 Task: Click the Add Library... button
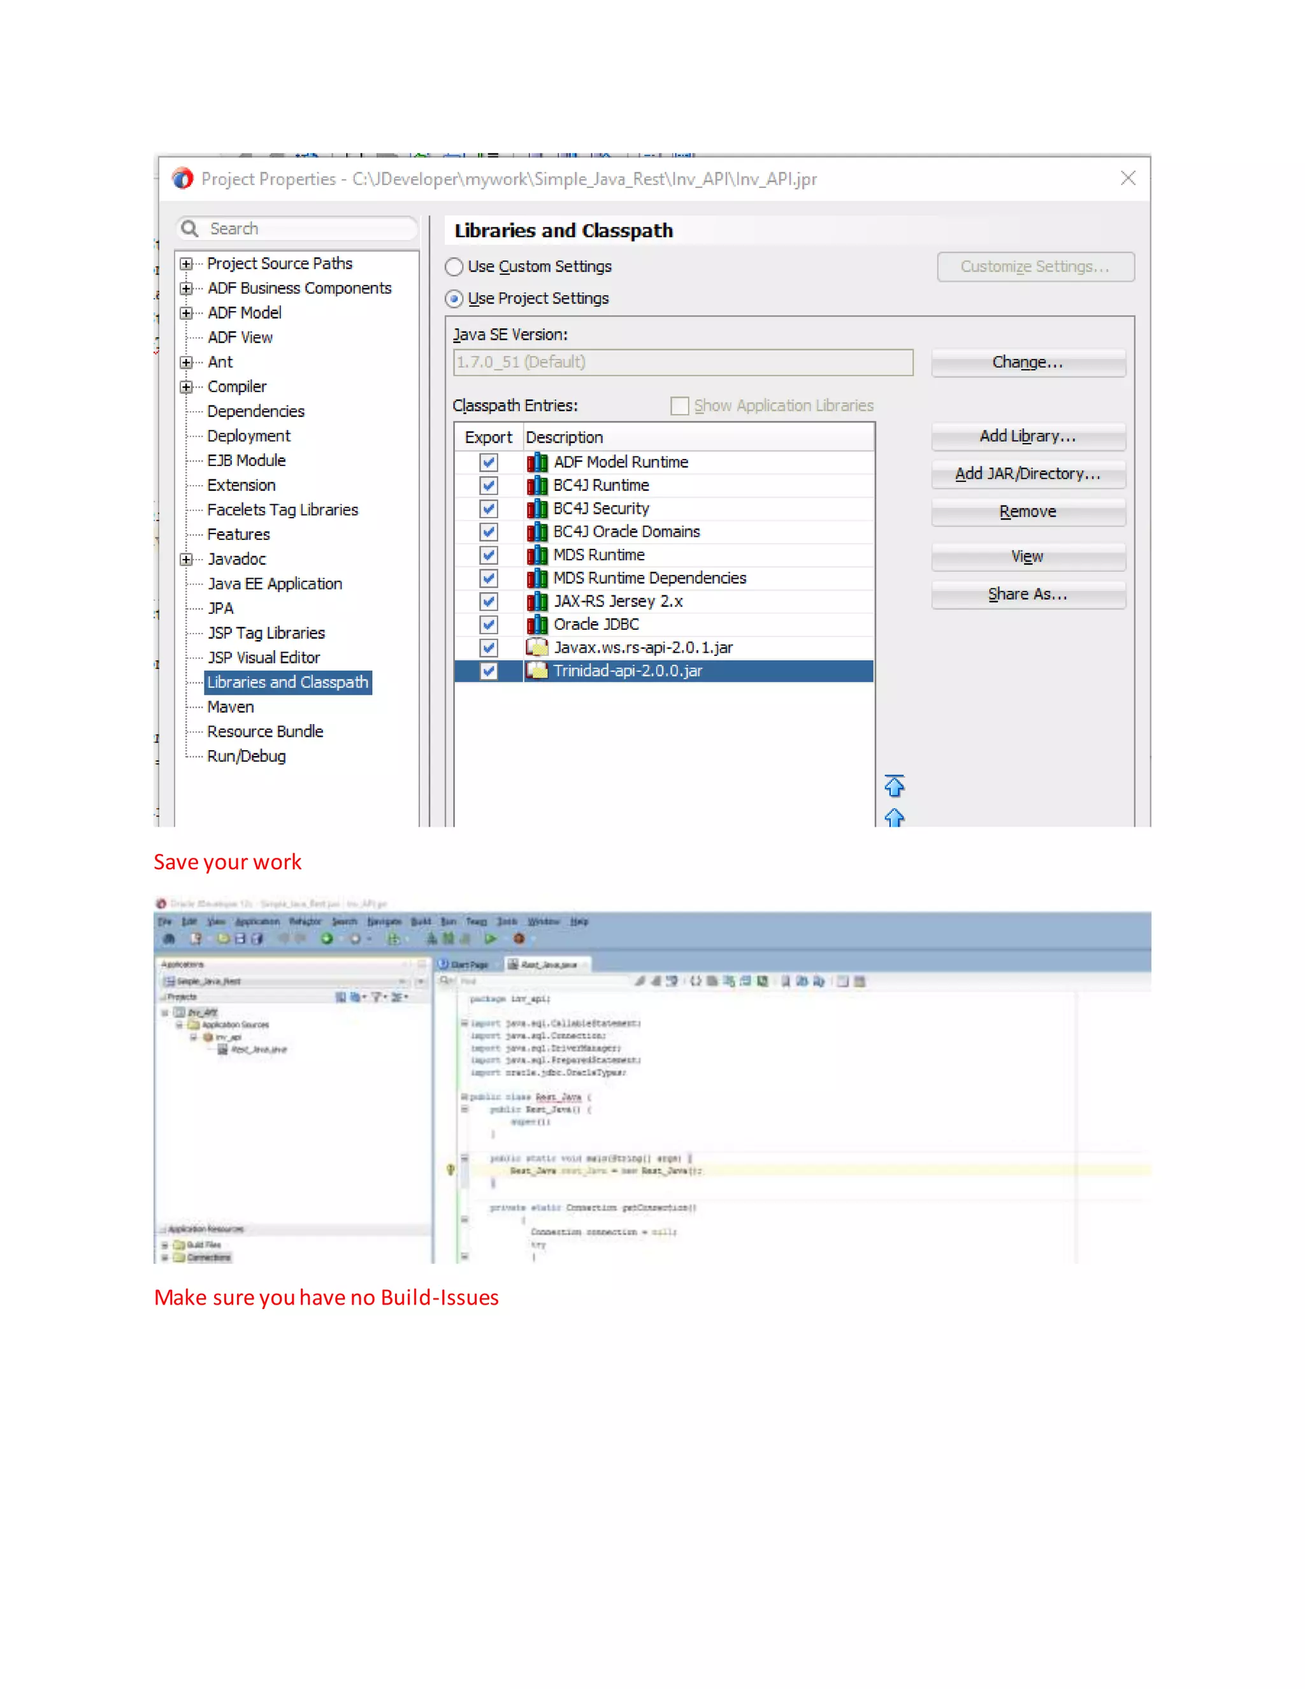(1027, 436)
